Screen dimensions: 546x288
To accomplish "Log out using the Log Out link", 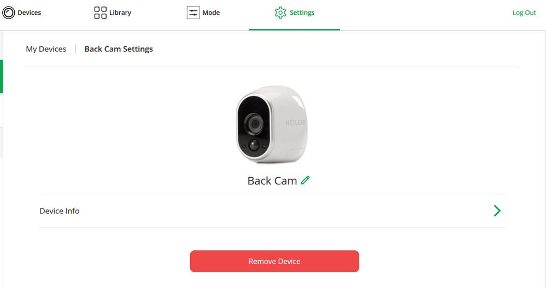I will (524, 13).
